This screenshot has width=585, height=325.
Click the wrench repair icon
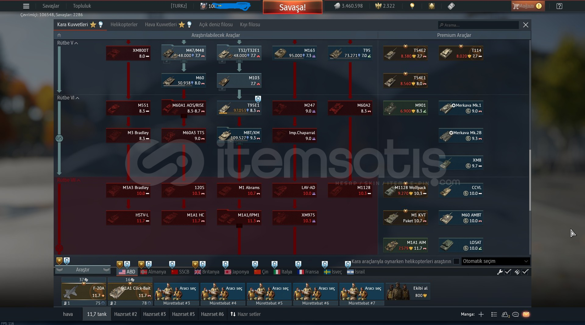pyautogui.click(x=500, y=272)
